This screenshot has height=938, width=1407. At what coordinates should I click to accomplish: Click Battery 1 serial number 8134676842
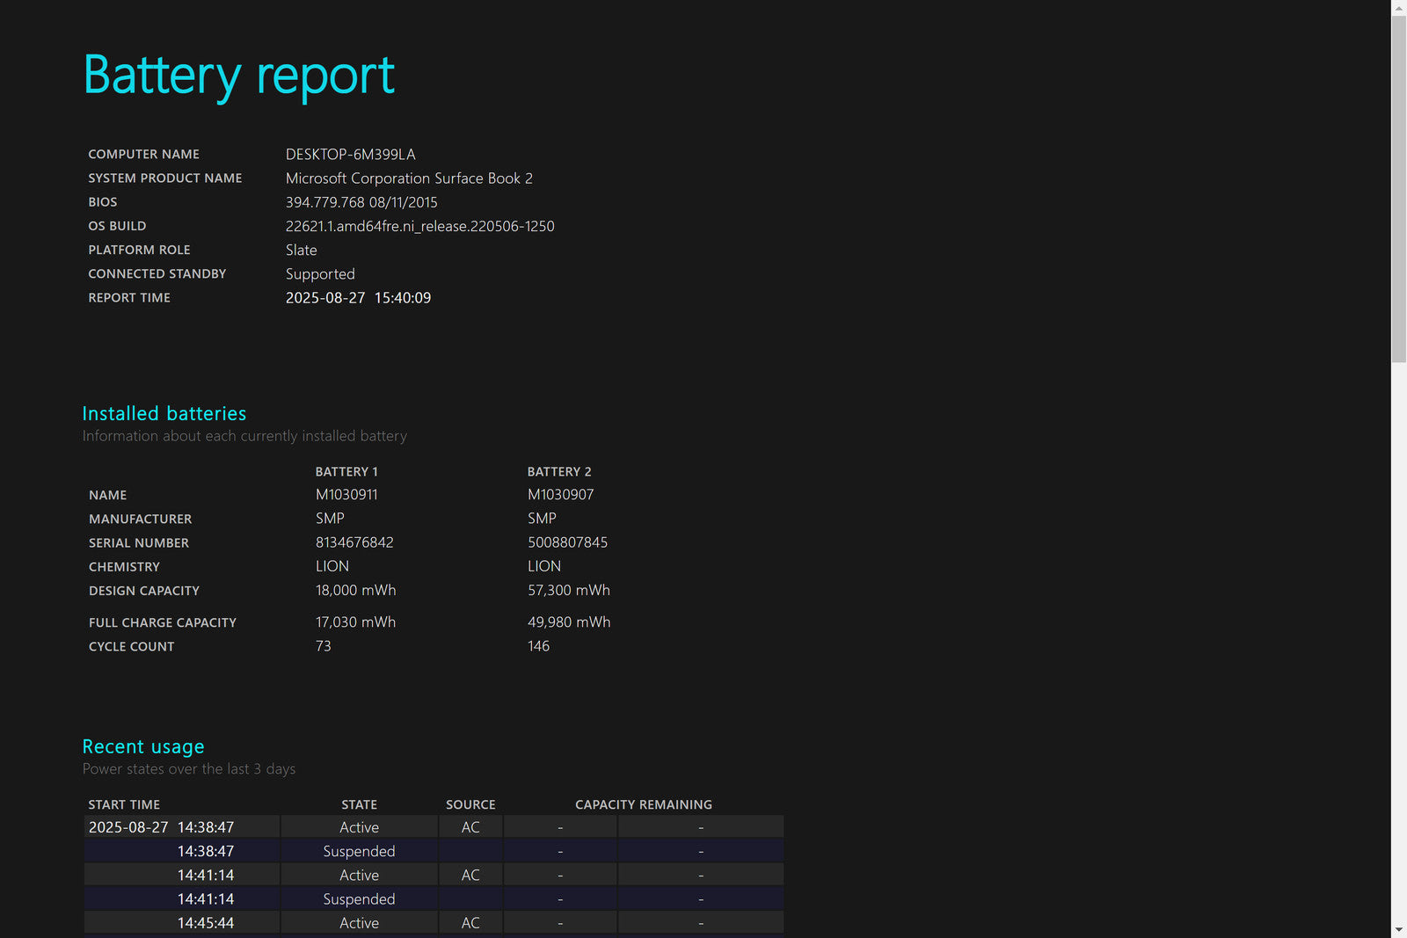(354, 542)
